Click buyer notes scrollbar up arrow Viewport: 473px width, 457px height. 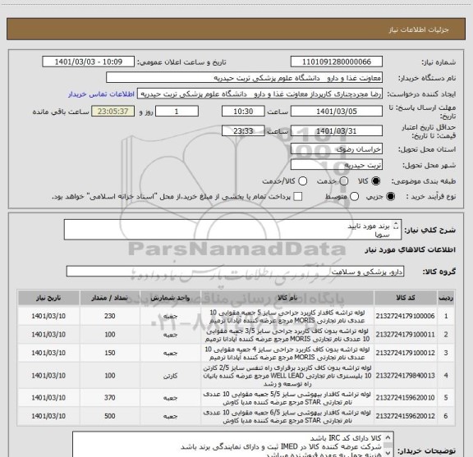(x=388, y=437)
